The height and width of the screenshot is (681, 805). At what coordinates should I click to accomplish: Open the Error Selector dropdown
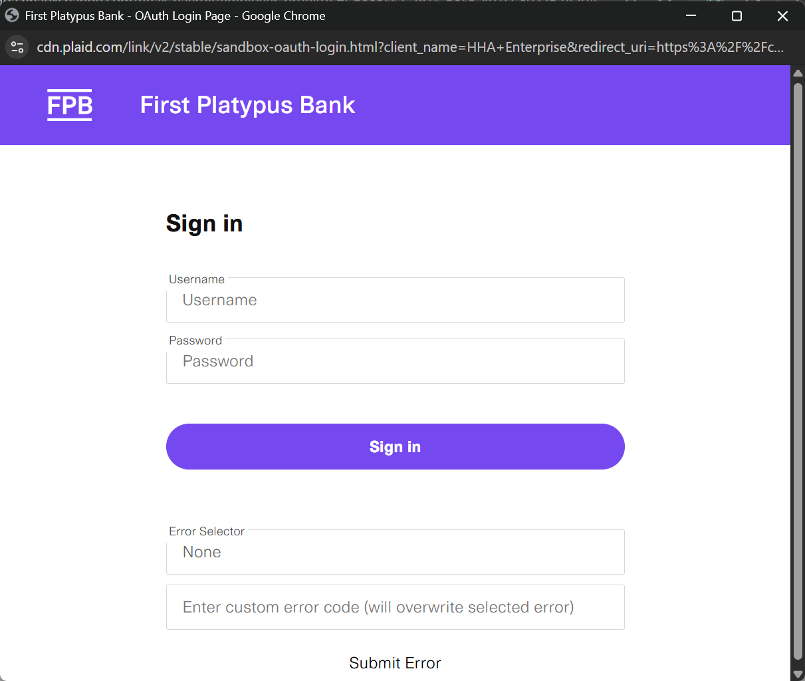[x=395, y=553]
